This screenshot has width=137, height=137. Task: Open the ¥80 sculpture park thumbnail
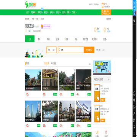point(33,80)
